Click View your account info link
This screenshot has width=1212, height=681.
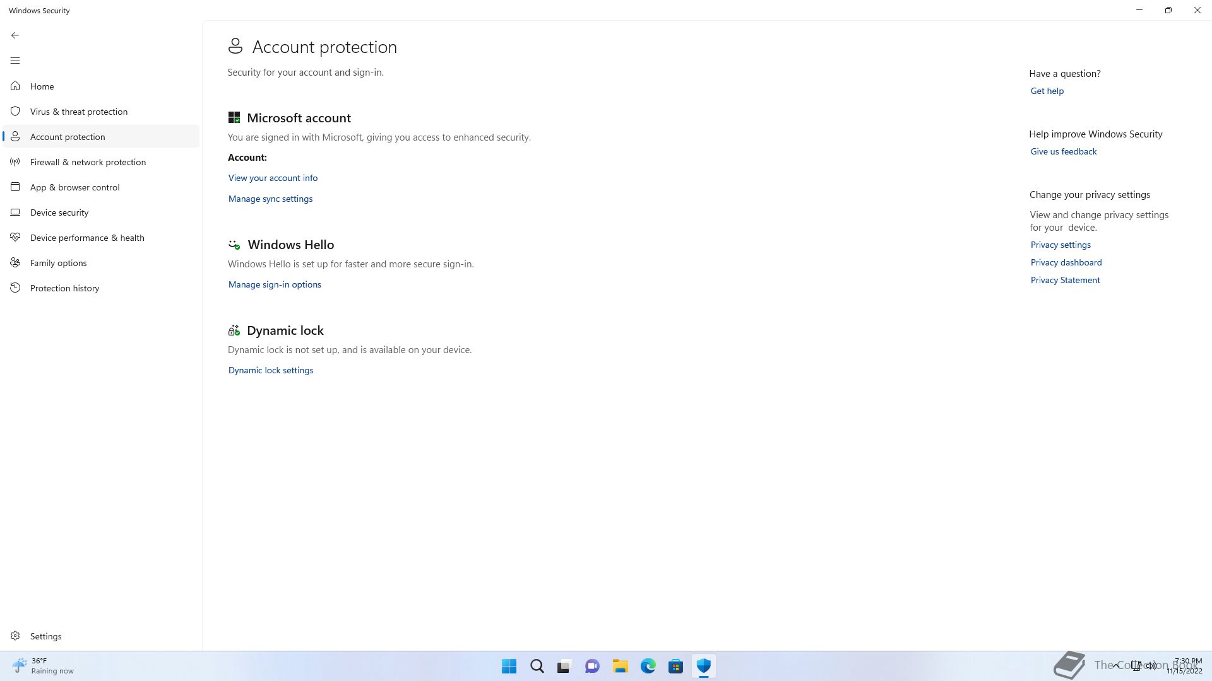[x=273, y=178]
